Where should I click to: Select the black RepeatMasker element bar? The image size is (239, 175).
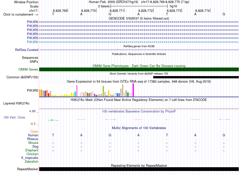click(139, 169)
